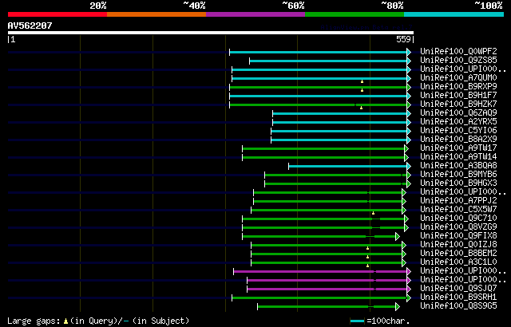This screenshot has height=327, width=511.
Task: Open the UniRef100_B8BEM2 hit label
Action: click(x=458, y=254)
